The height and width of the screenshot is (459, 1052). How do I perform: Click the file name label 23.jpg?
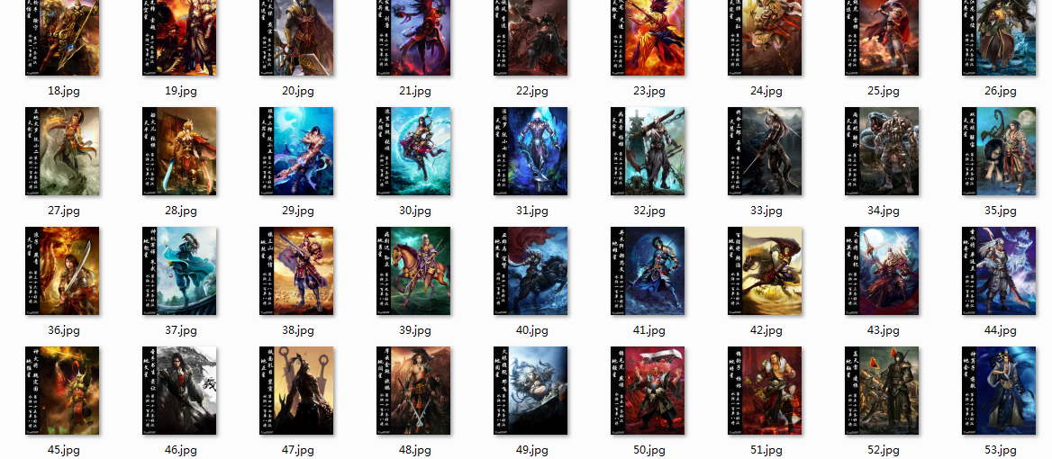648,91
